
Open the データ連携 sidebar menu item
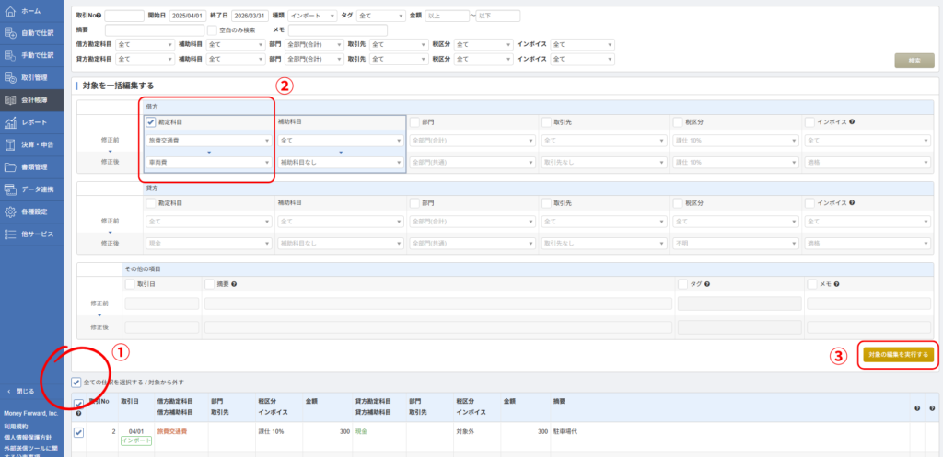click(x=31, y=189)
